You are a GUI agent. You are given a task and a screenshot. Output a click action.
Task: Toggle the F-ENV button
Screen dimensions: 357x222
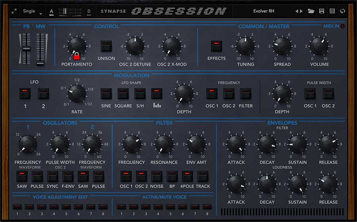(x=68, y=176)
